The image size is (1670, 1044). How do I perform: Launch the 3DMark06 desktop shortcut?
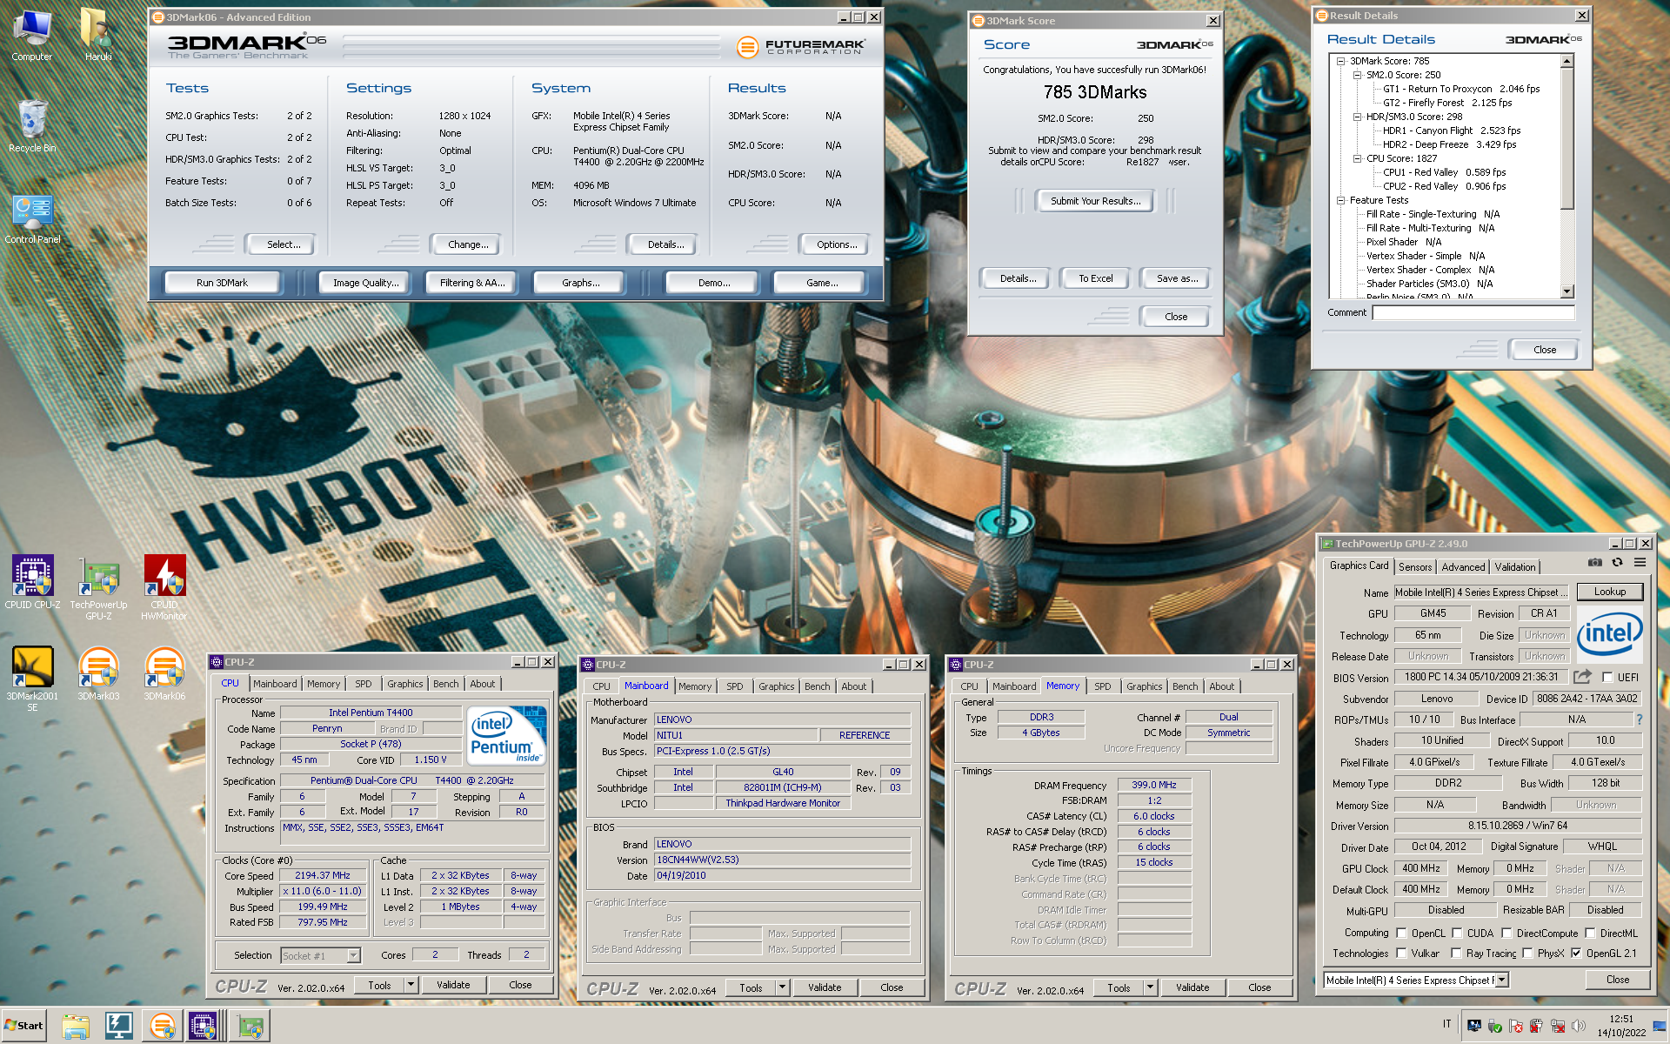pyautogui.click(x=164, y=673)
